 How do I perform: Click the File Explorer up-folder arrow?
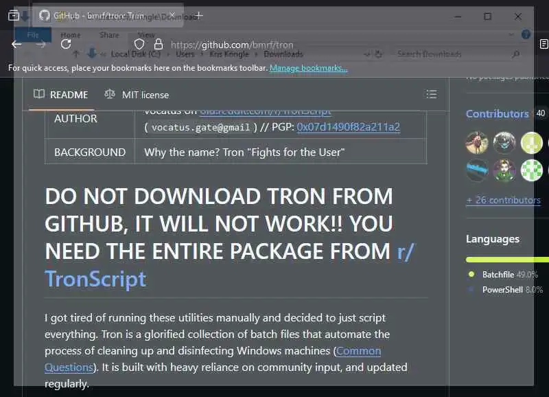click(76, 54)
